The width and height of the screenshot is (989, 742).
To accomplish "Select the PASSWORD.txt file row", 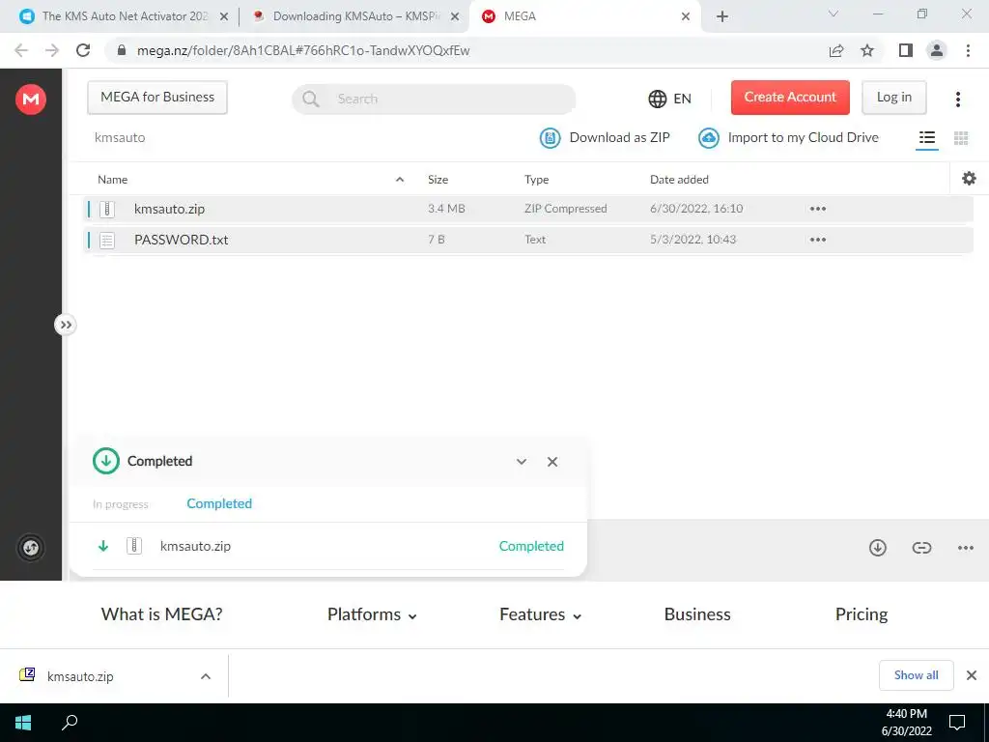I will click(528, 240).
